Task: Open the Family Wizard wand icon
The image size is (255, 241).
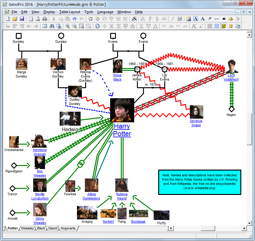Action: [x=134, y=19]
